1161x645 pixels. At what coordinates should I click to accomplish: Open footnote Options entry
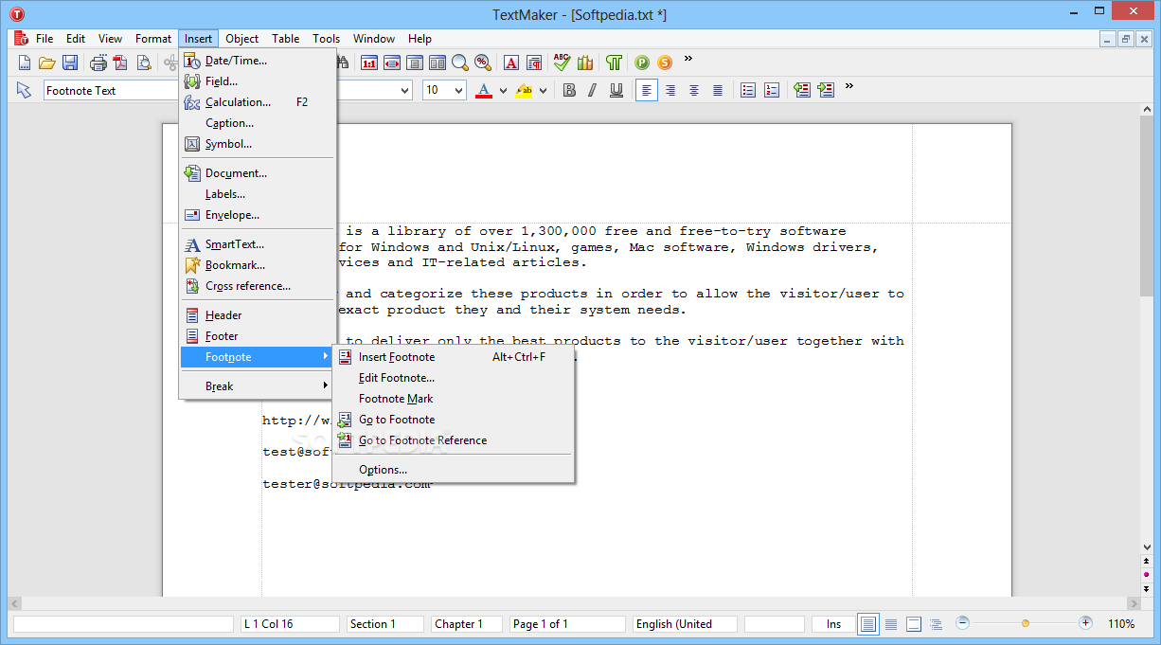[x=453, y=470]
